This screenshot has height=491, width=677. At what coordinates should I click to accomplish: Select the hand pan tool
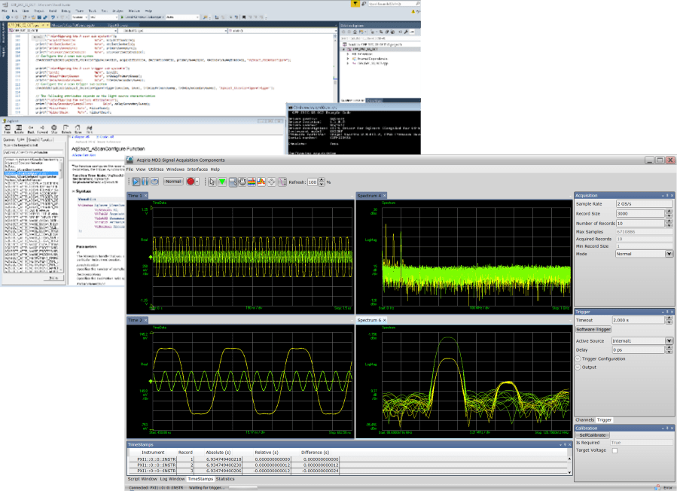[x=242, y=181]
